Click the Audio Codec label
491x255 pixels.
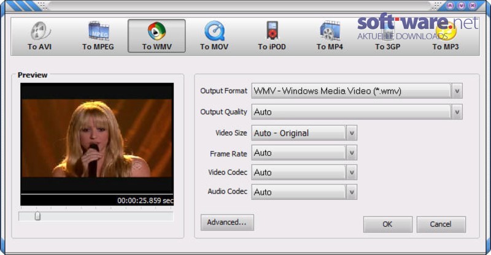click(227, 191)
